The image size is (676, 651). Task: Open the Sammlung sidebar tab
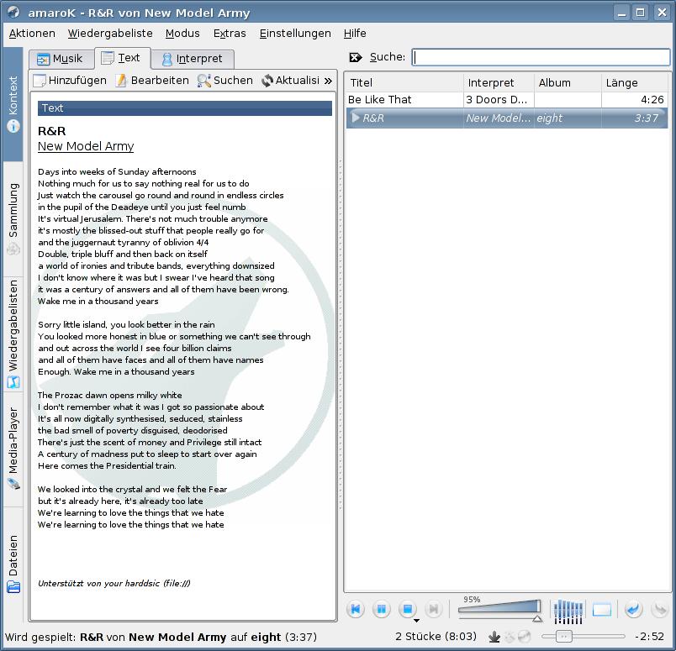click(13, 218)
